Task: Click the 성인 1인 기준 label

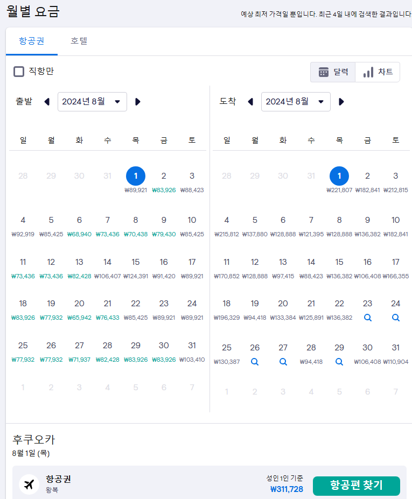Action: [x=285, y=478]
